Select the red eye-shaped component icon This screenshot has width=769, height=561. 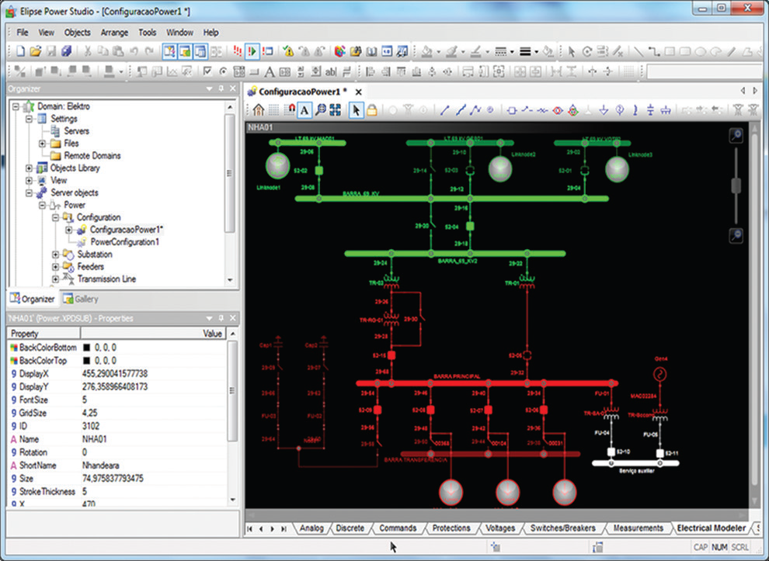point(557,110)
